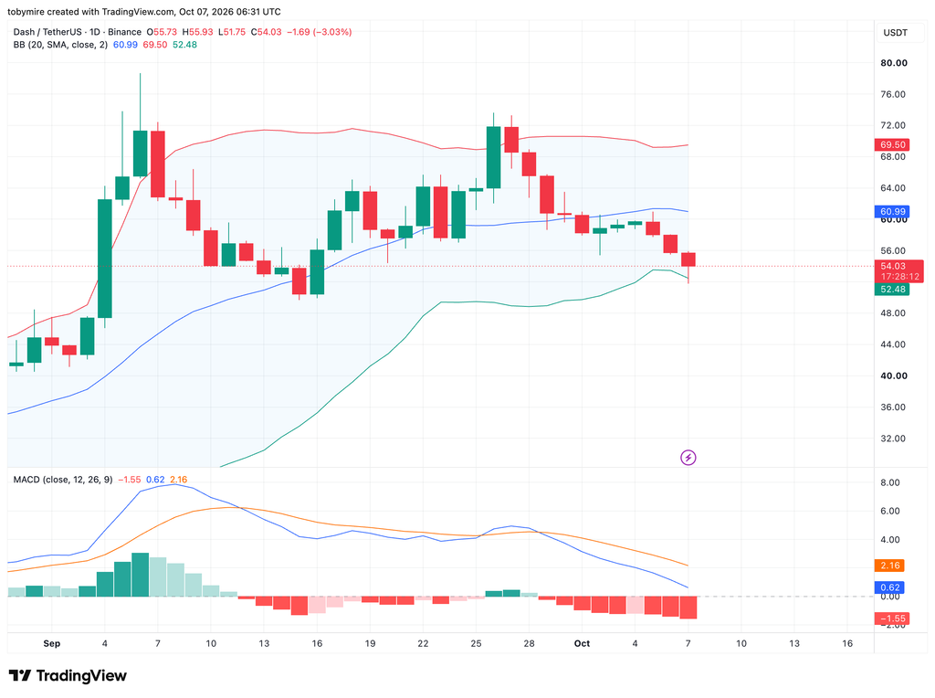Viewport: 935px width, 698px height.
Task: Click the current price label 54.03
Action: (x=893, y=266)
